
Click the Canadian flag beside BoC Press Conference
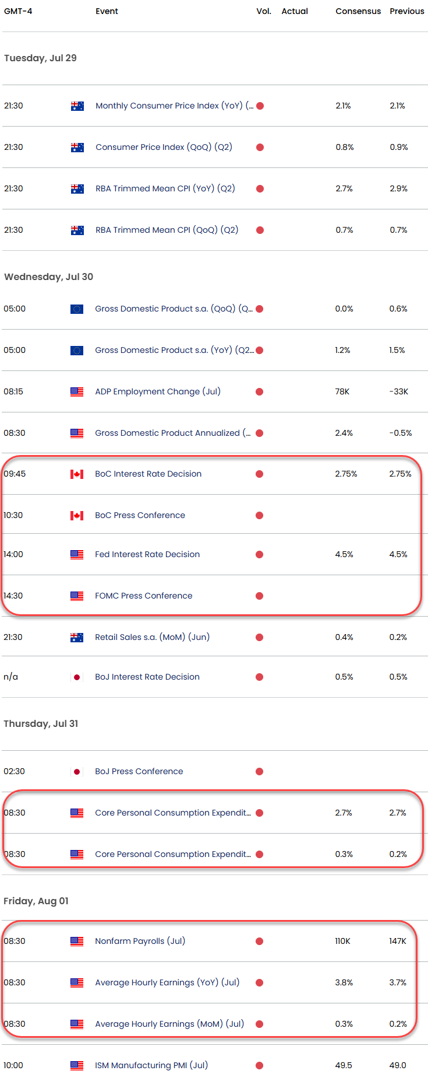(76, 516)
